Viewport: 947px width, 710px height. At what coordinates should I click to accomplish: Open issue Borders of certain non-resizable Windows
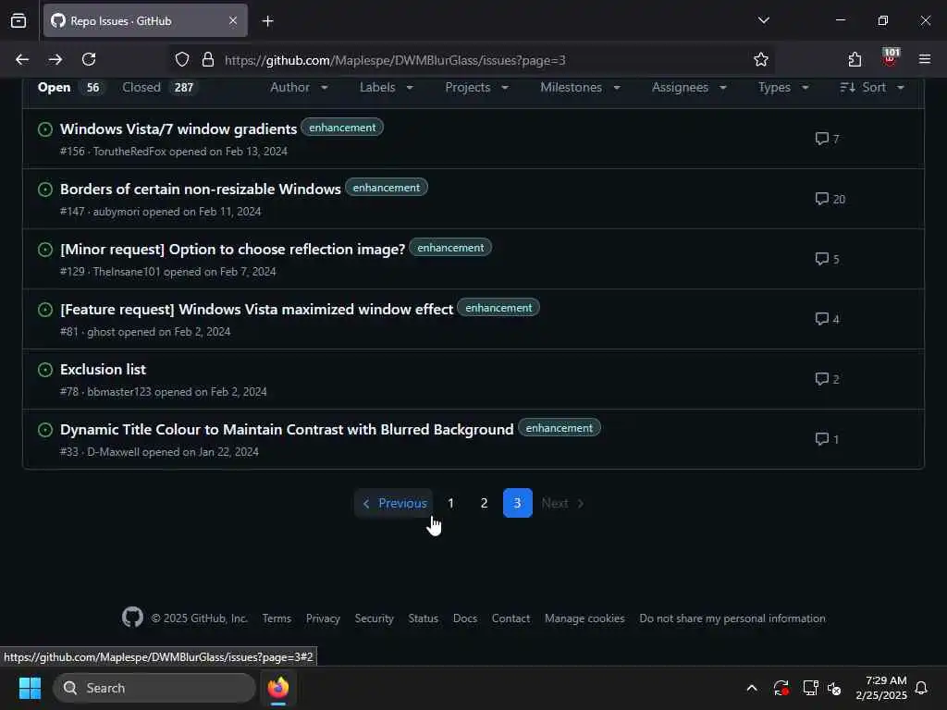[x=201, y=189]
